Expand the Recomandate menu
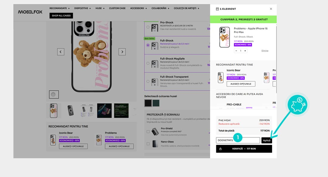Screen dimensions: 328x177 (59, 8)
